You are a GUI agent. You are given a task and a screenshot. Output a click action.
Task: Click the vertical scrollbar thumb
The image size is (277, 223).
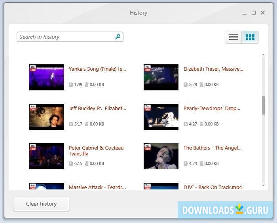[x=263, y=105]
